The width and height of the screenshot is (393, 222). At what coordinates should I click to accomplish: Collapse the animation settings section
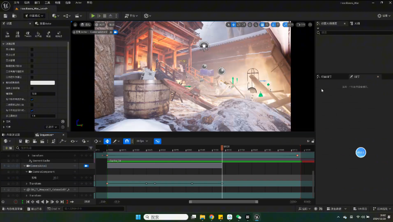click(4, 44)
